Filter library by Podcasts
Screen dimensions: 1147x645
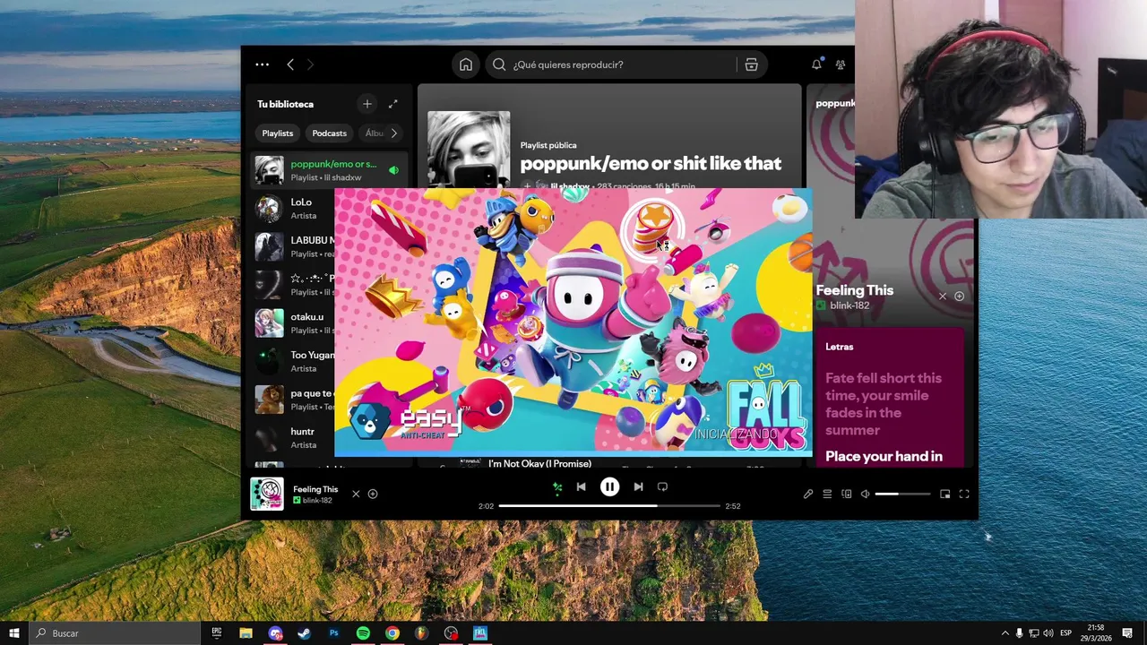tap(329, 133)
